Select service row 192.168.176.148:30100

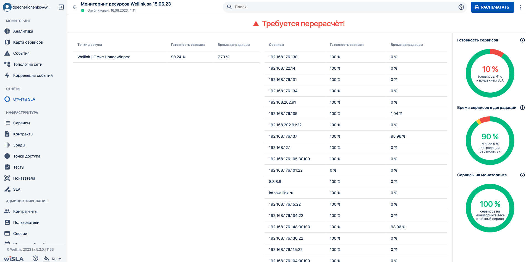(356, 227)
